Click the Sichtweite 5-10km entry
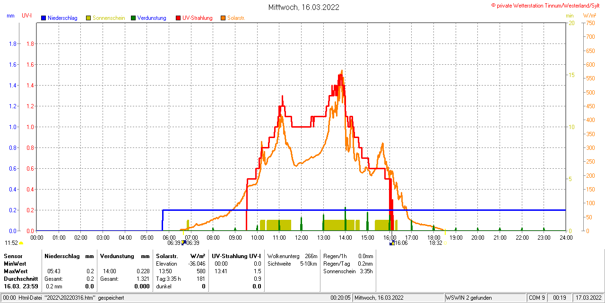Screen dimensions: 605x303 (x=292, y=264)
